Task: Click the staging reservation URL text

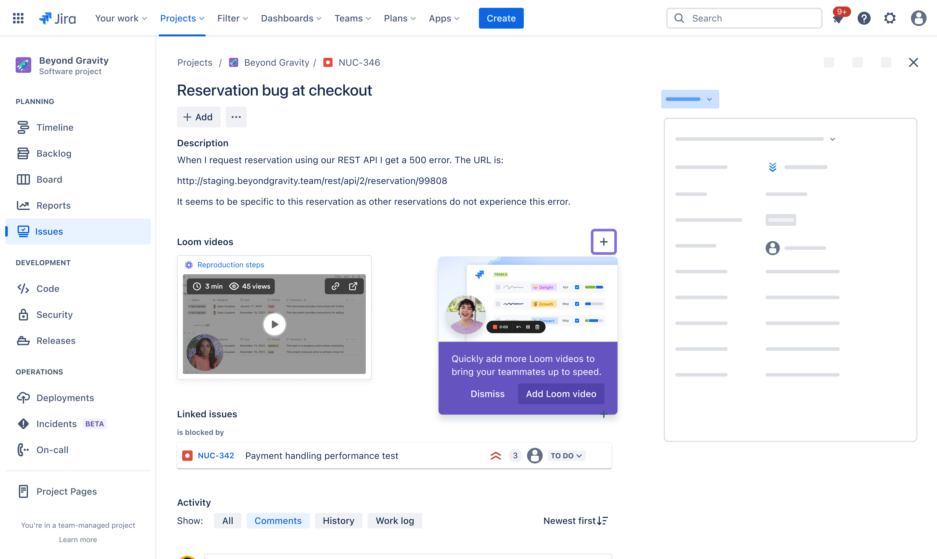Action: 312,181
